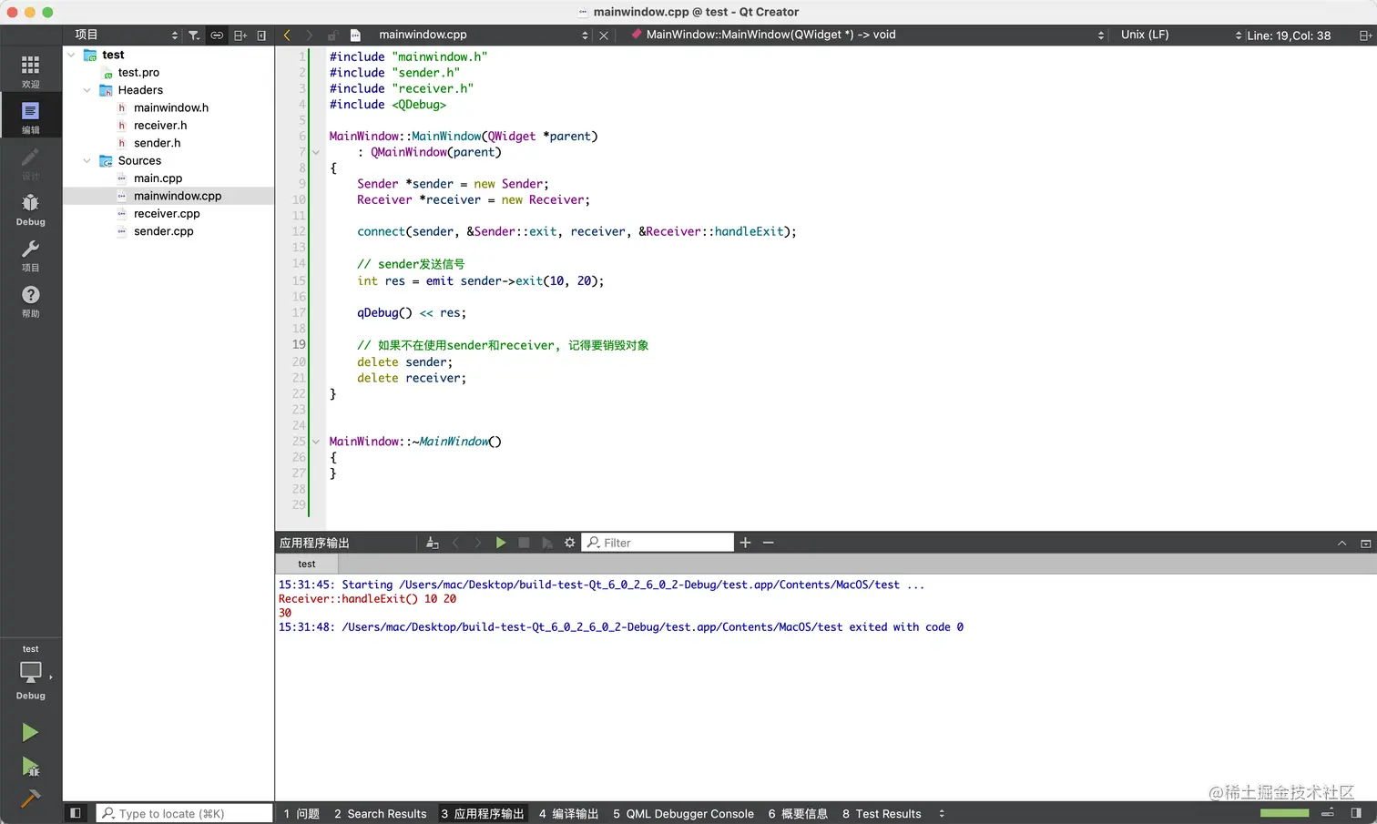This screenshot has width=1377, height=824.
Task: Clear the application output pane
Action: pos(433,543)
